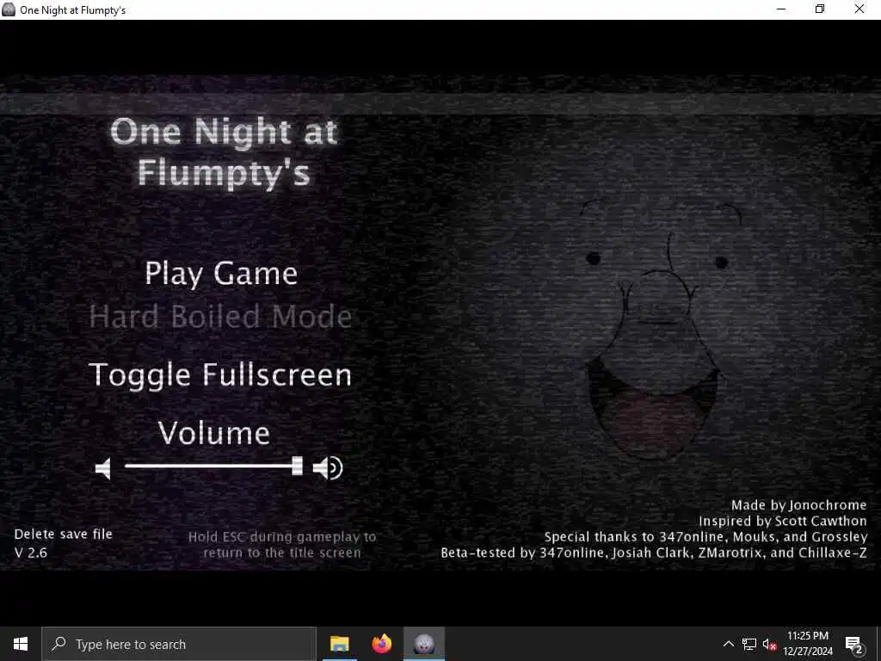Click the V 2.6 version text
The image size is (881, 661).
pyautogui.click(x=31, y=553)
